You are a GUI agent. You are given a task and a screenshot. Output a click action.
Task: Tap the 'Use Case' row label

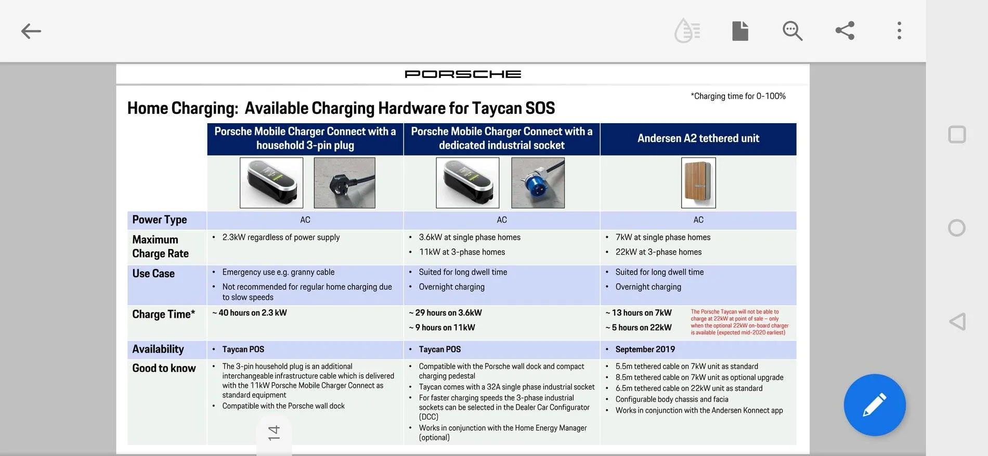(x=153, y=273)
